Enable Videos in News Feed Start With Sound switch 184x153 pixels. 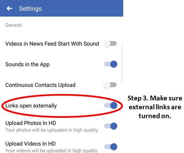[x=110, y=44]
